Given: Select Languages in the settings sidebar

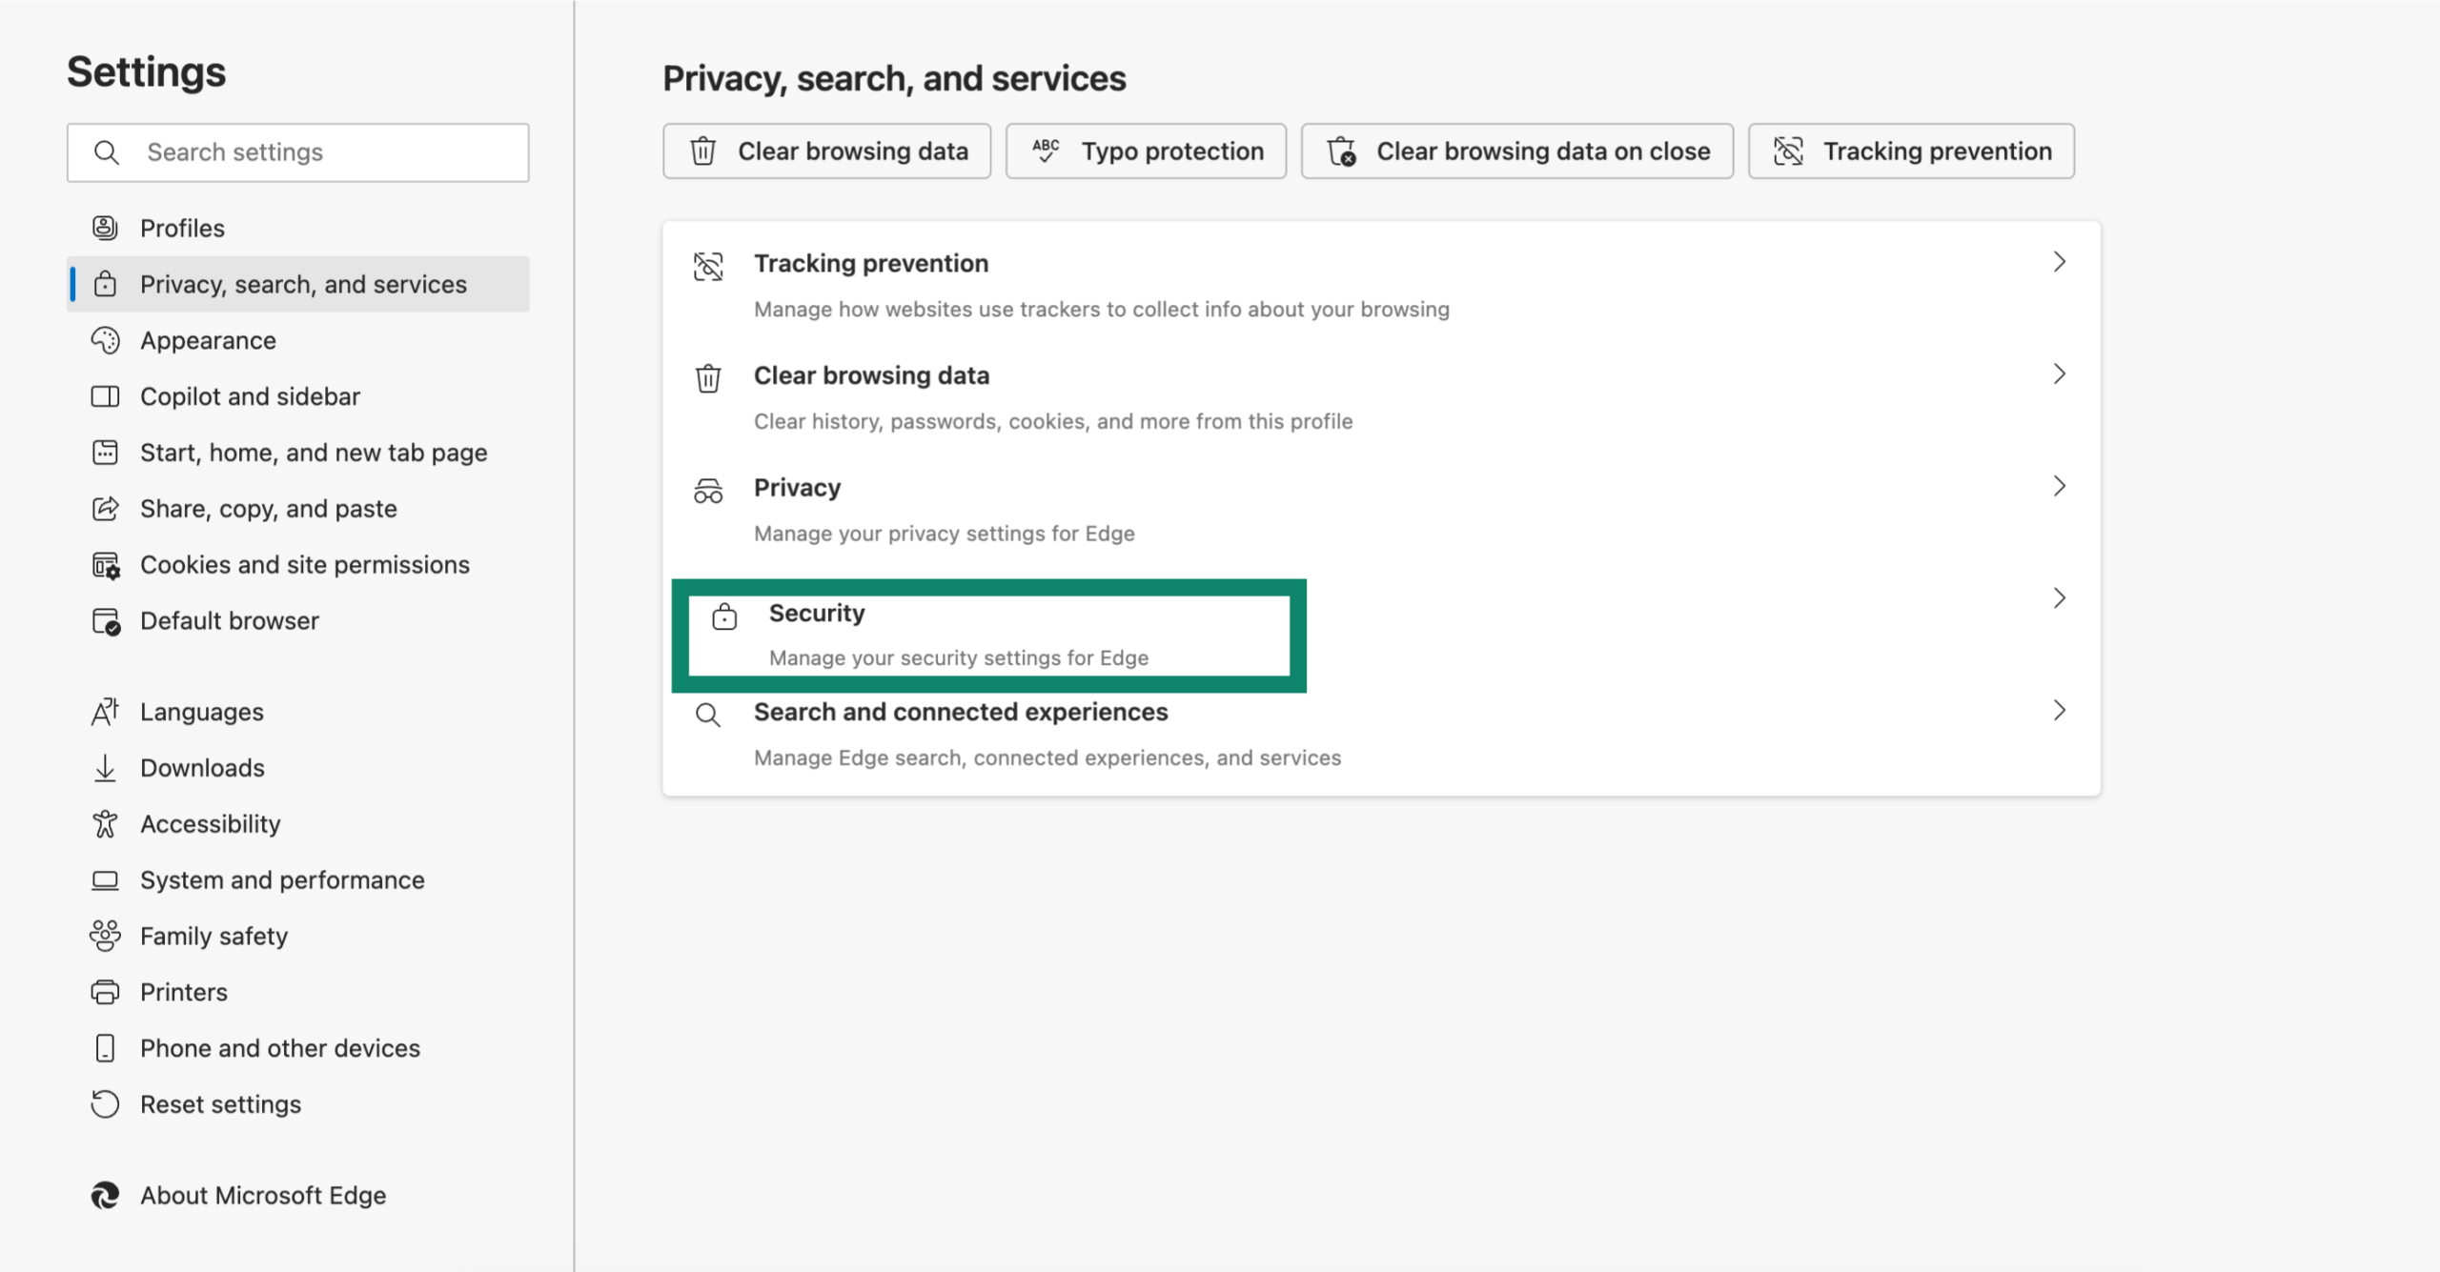Looking at the screenshot, I should (201, 712).
